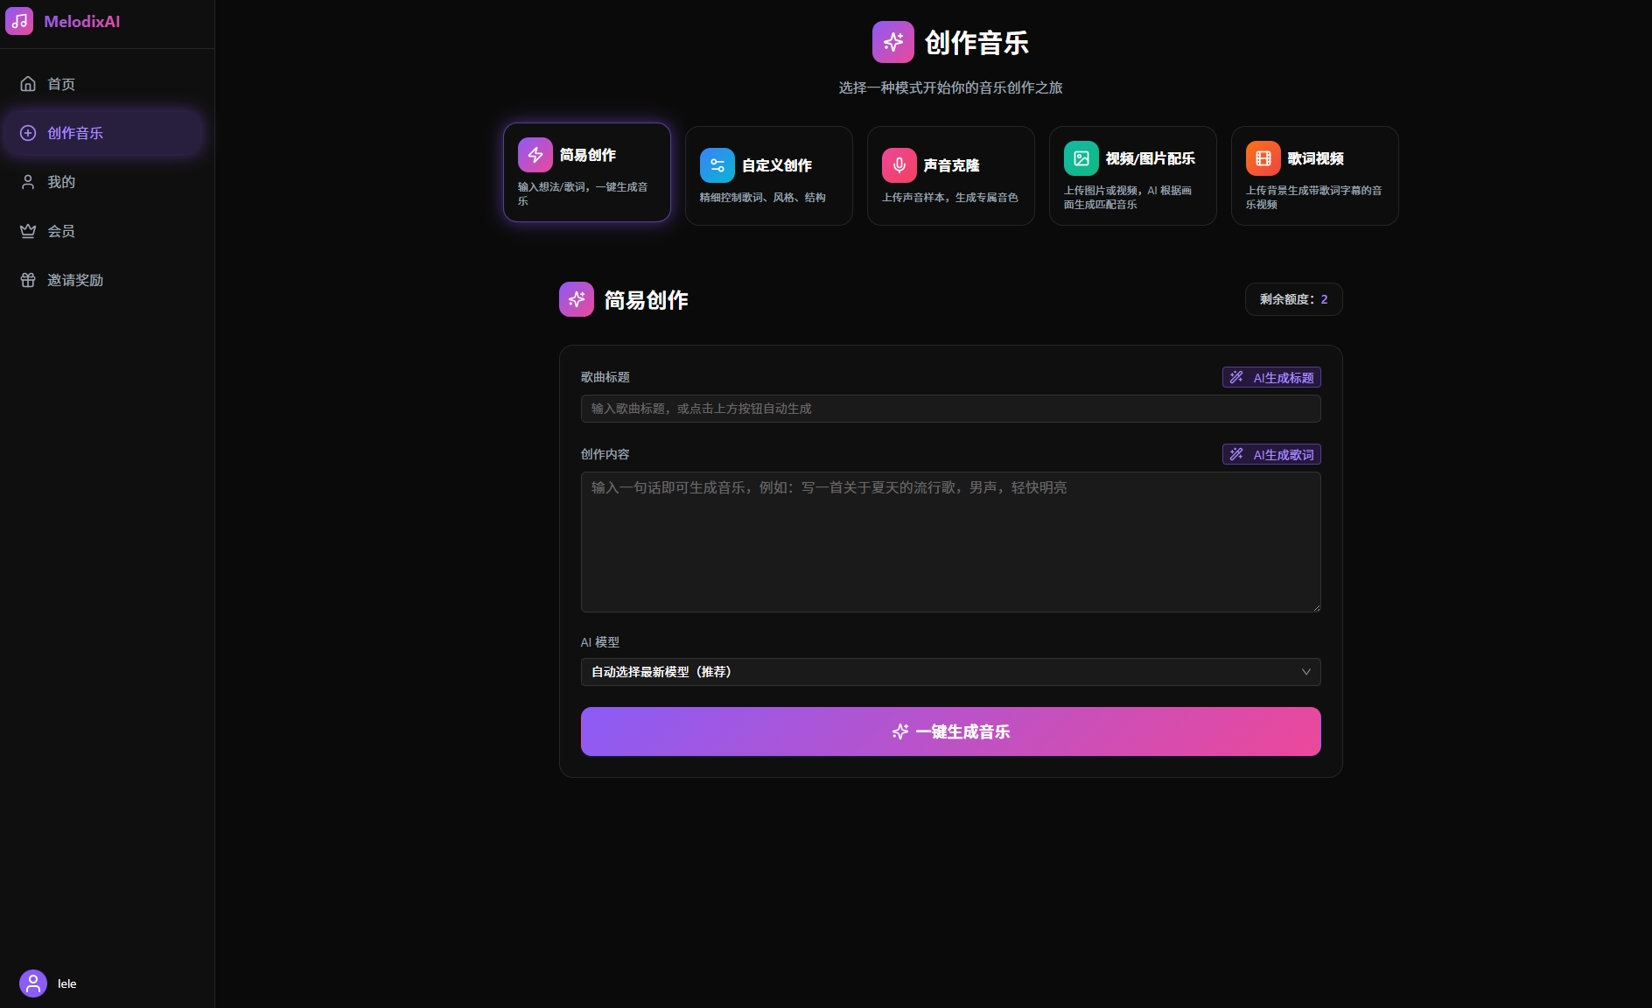Focus the 歌曲标题 input field

951,409
